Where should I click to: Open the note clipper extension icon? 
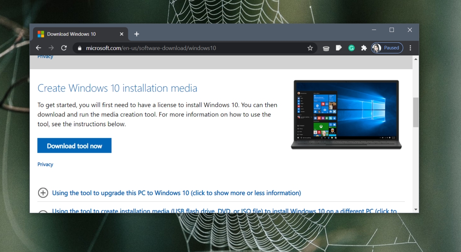pos(338,48)
